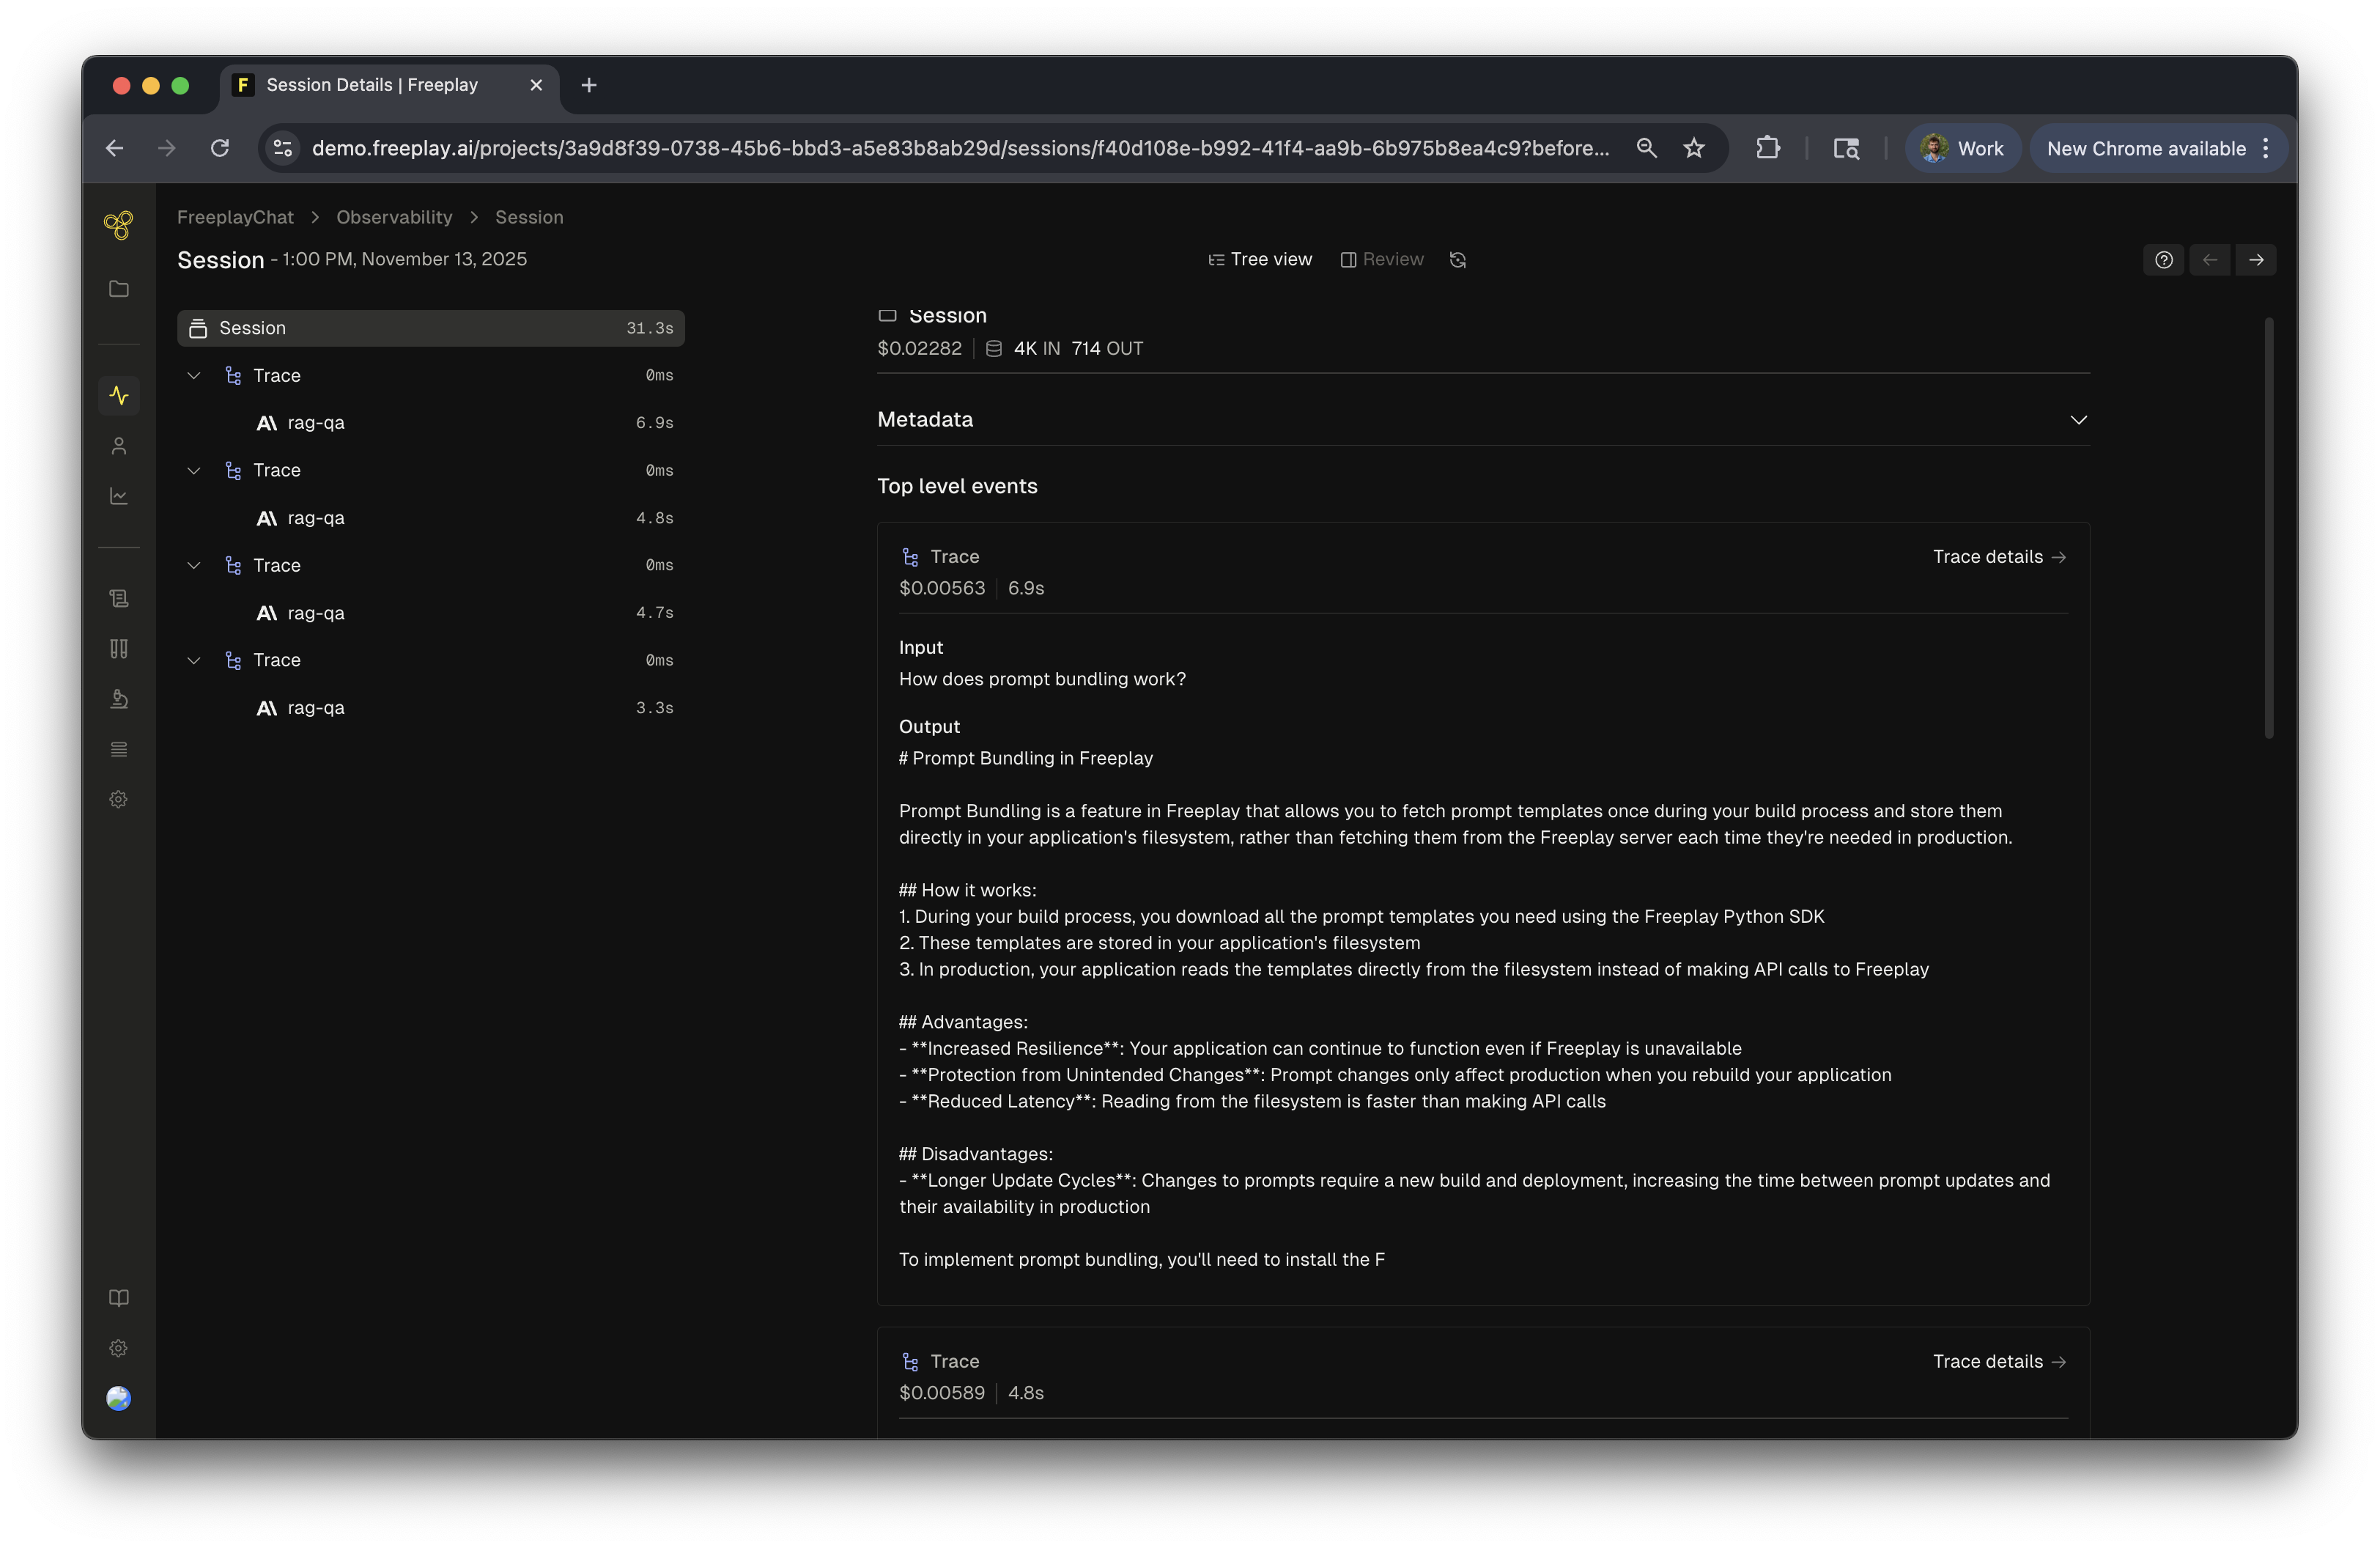Open Trace details for the 6.9s trace

point(1998,557)
